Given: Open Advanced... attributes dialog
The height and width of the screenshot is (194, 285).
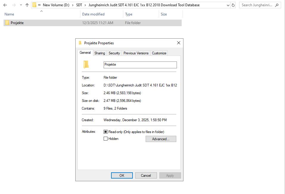Looking at the screenshot, I should click(161, 139).
